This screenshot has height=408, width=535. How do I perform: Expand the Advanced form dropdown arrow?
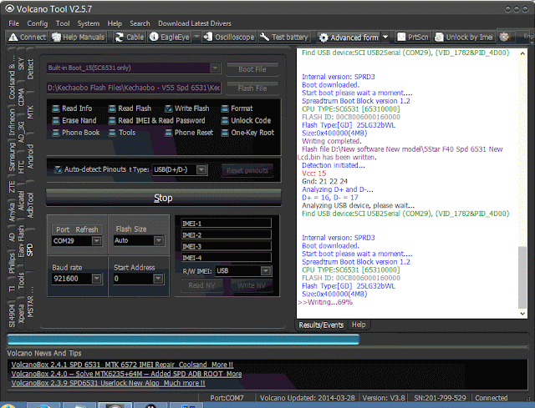coord(385,37)
